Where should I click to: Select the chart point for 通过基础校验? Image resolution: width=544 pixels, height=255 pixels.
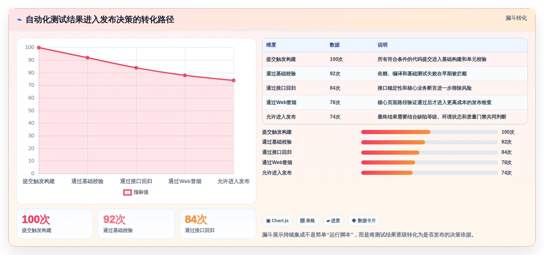click(88, 58)
